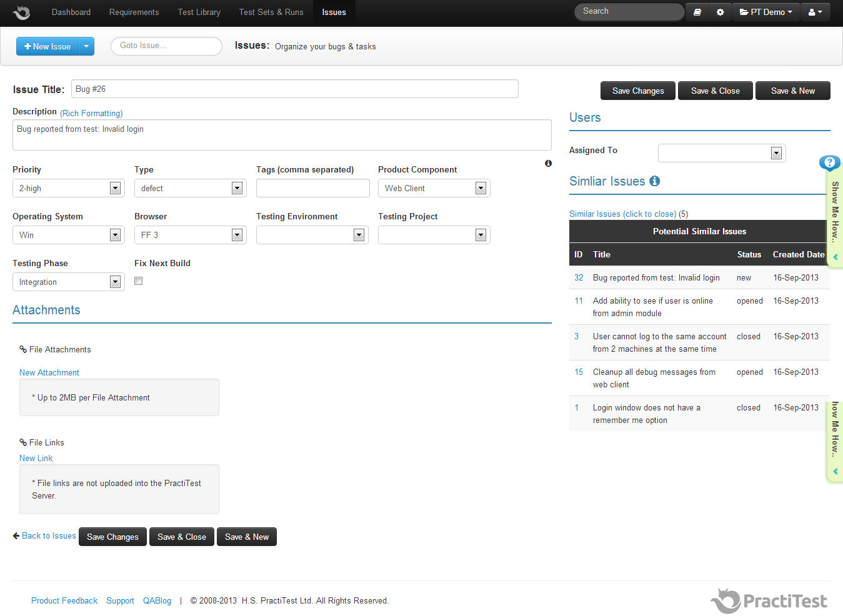Open similar issue 32 from the list
This screenshot has width=843, height=616.
point(579,277)
